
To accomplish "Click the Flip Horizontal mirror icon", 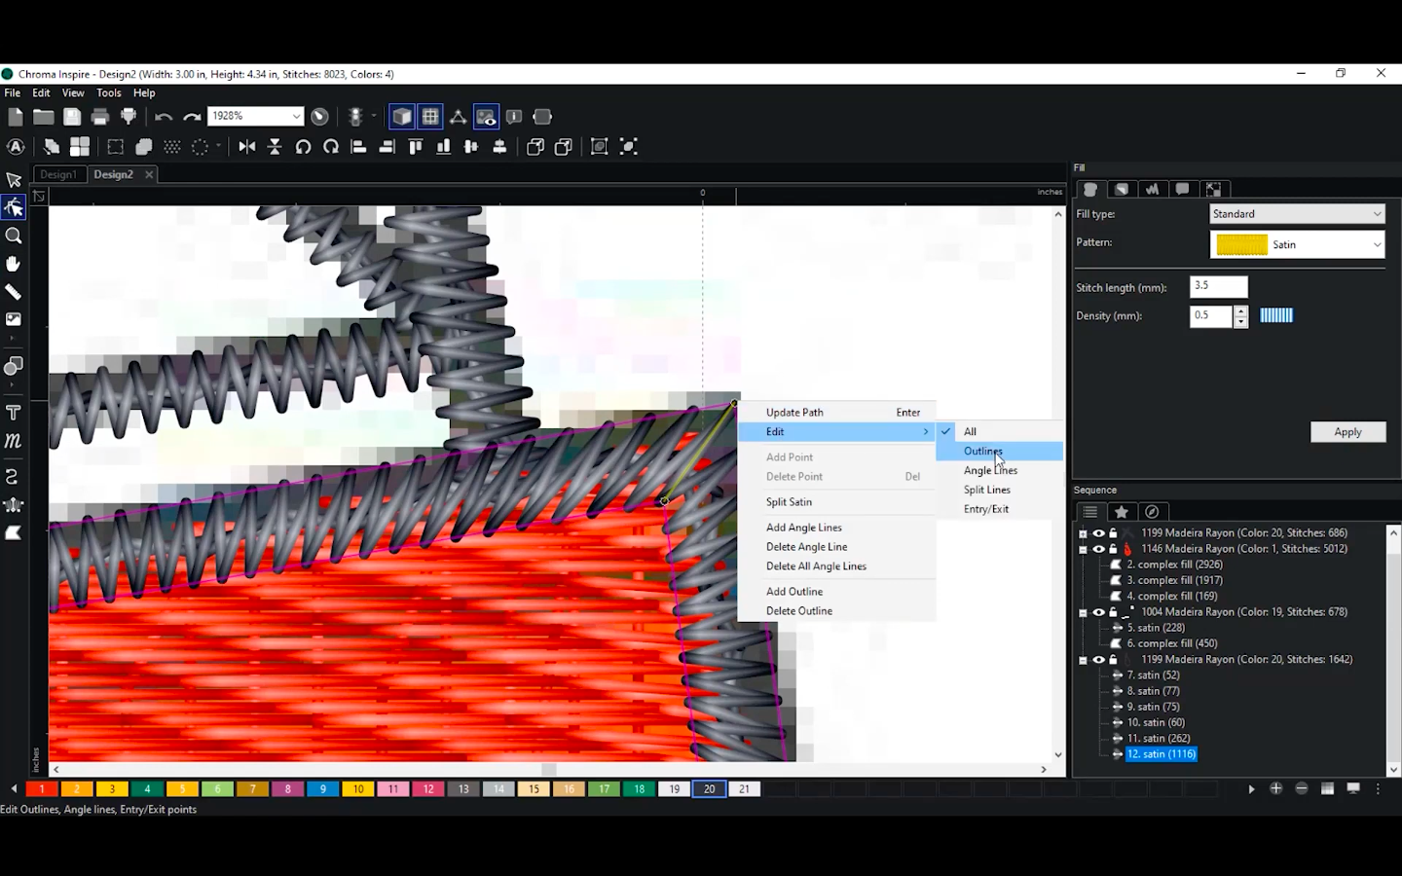I will 247,147.
